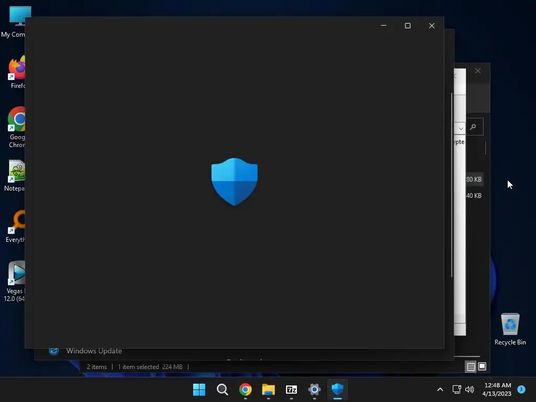
Task: Click the '2 items' status bar text
Action: coord(97,367)
